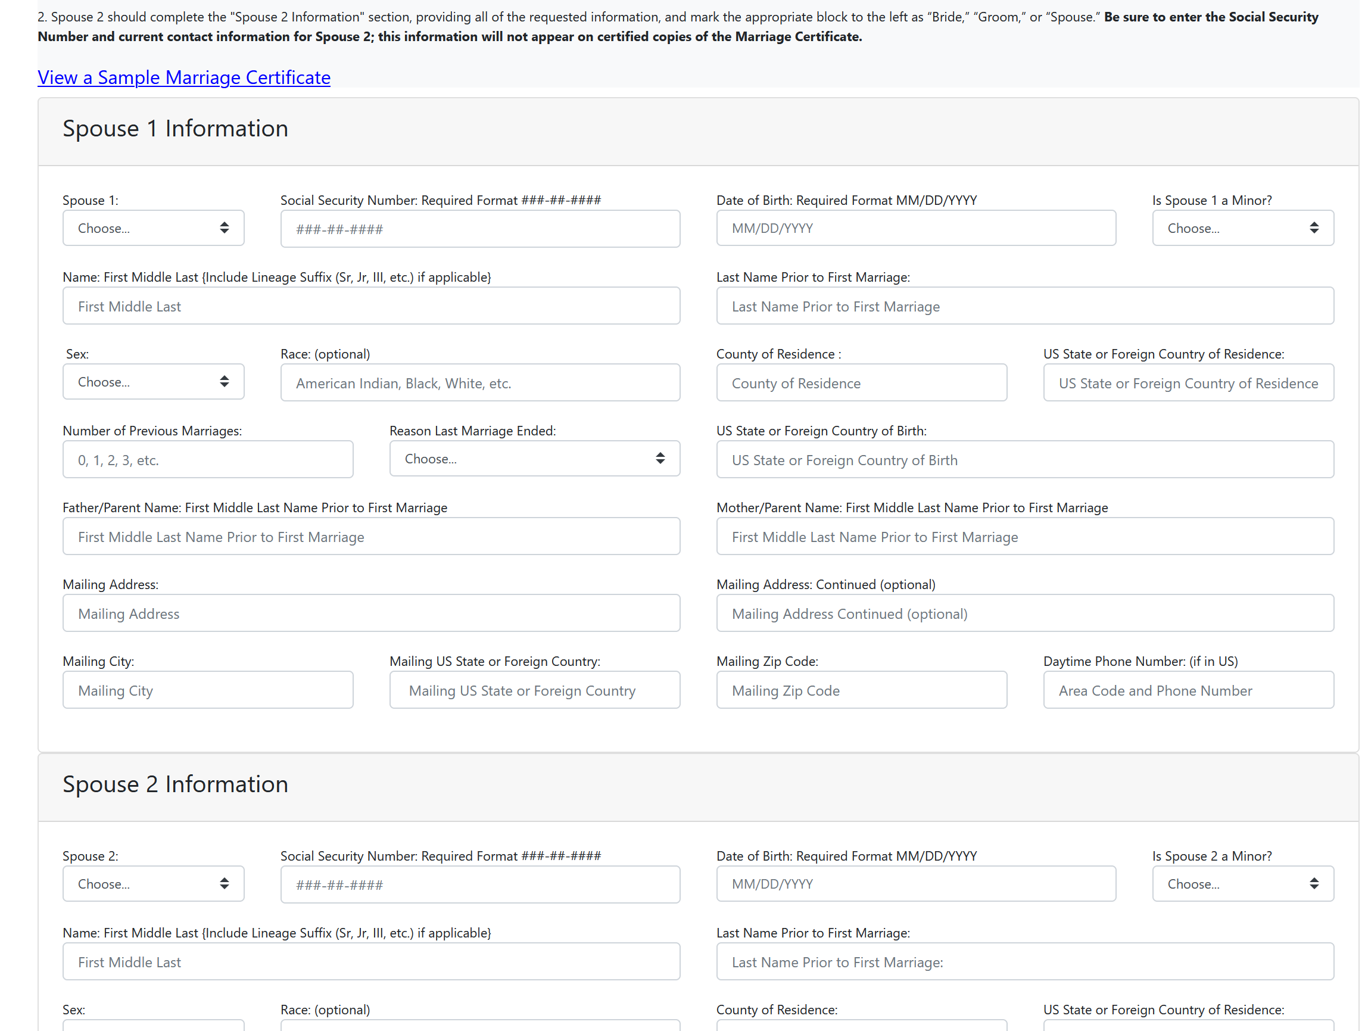Click Number of Previous Marriages field
Viewport: 1365px width, 1031px height.
click(208, 460)
